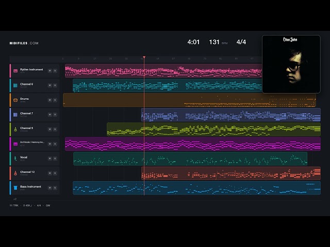Mute the Drums track
The width and height of the screenshot is (330, 247).
click(x=49, y=100)
